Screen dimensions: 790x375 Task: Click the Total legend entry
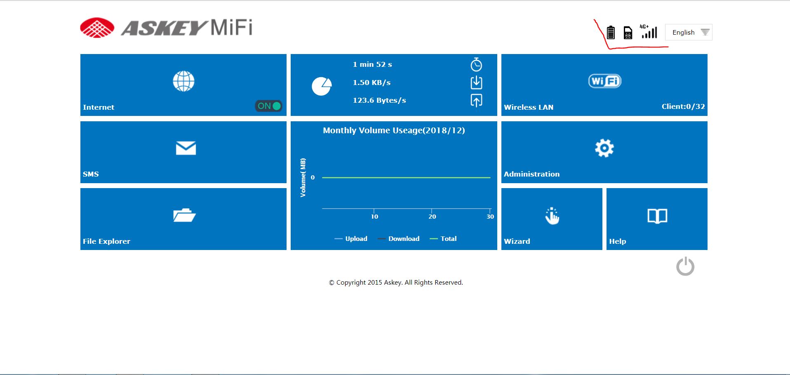tap(443, 238)
